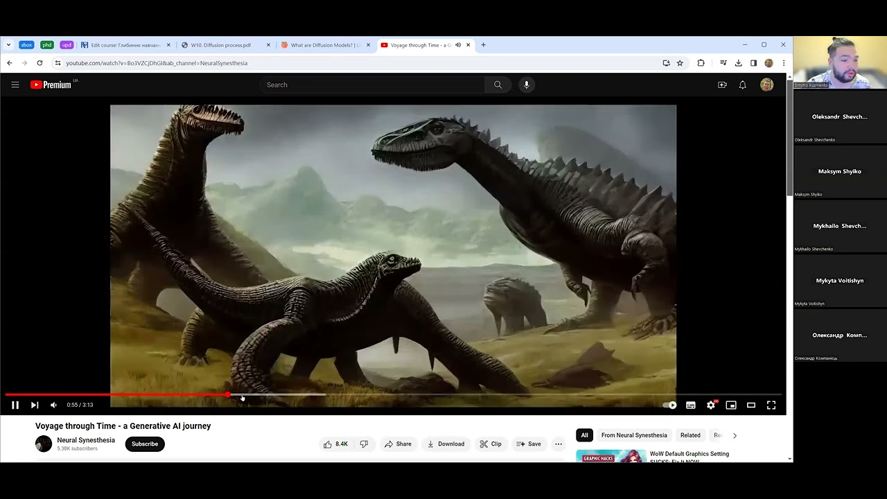
Task: Toggle browser side panel
Action: (x=753, y=63)
